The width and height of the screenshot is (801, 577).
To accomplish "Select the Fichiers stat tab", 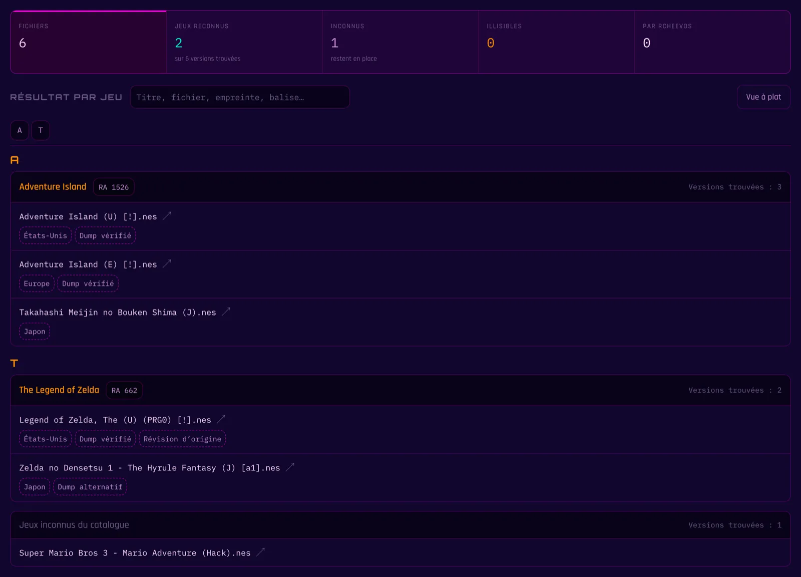I will [89, 42].
